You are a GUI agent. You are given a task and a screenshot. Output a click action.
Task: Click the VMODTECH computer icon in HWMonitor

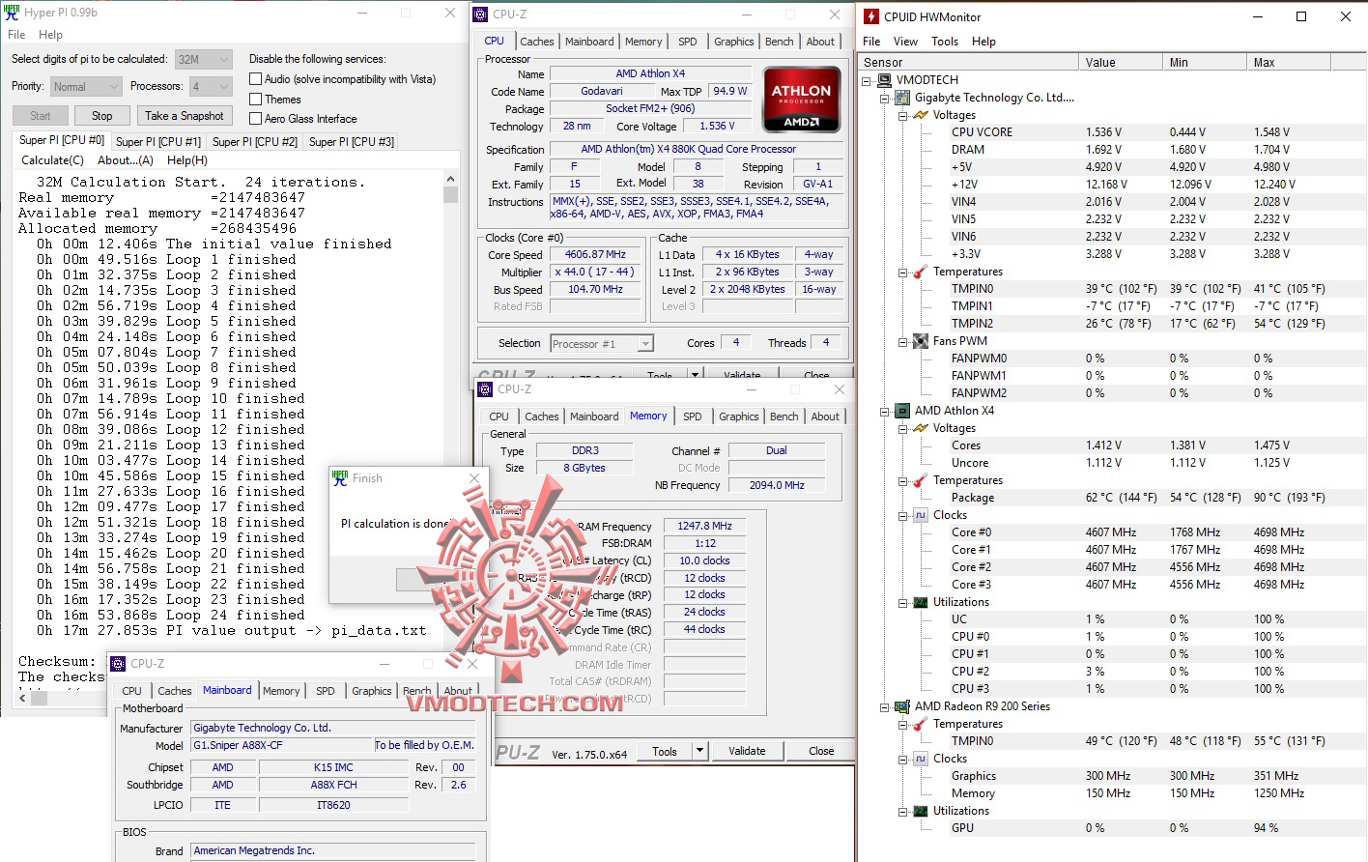coord(885,80)
